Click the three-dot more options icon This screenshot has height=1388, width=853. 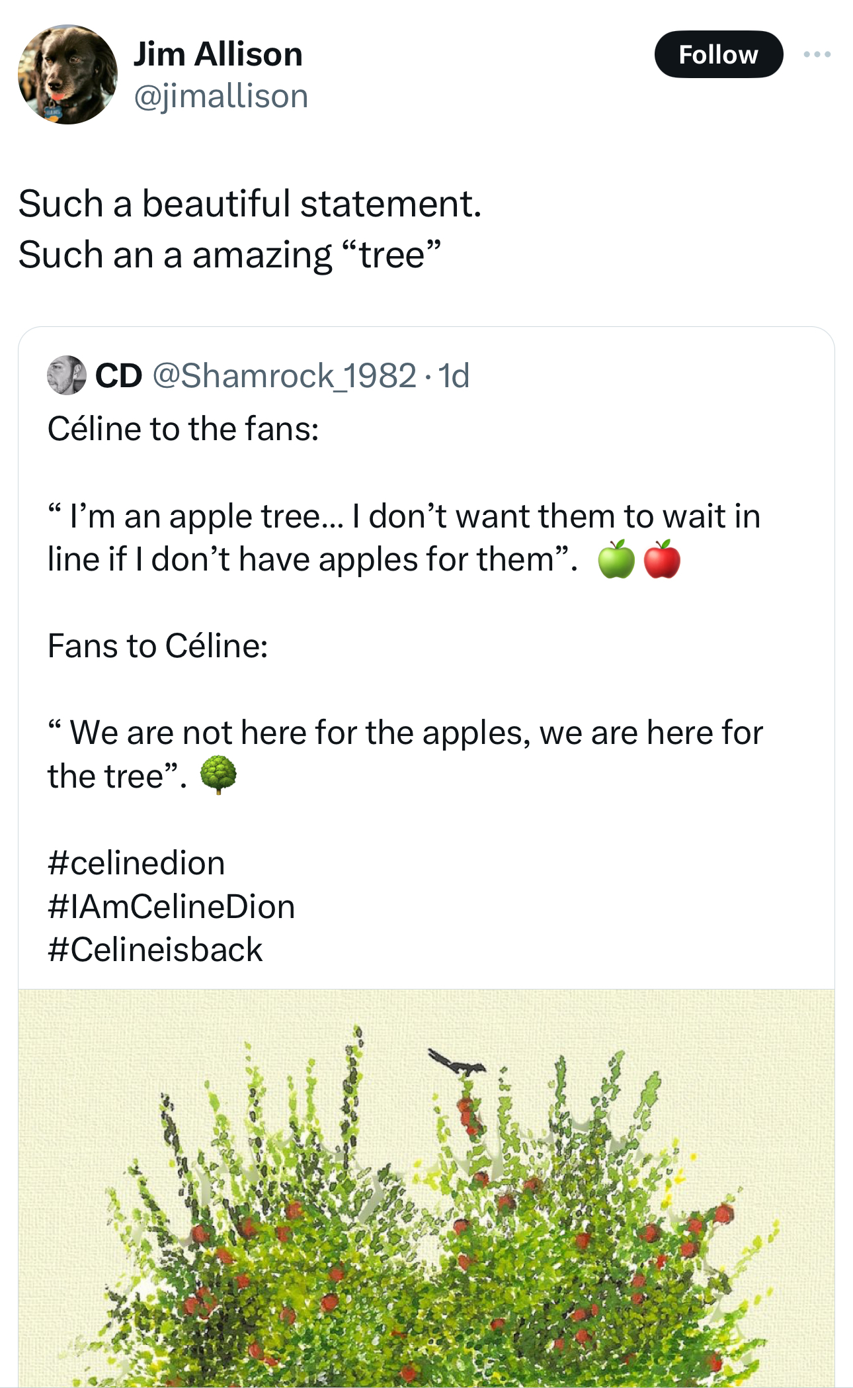click(x=817, y=54)
